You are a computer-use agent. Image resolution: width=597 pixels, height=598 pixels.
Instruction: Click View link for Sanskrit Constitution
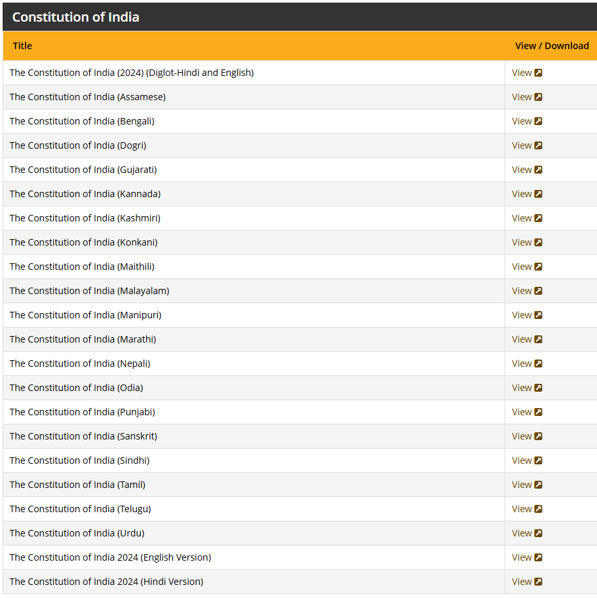tap(522, 436)
